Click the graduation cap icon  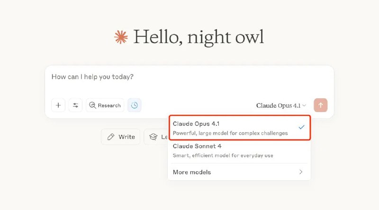pos(153,137)
